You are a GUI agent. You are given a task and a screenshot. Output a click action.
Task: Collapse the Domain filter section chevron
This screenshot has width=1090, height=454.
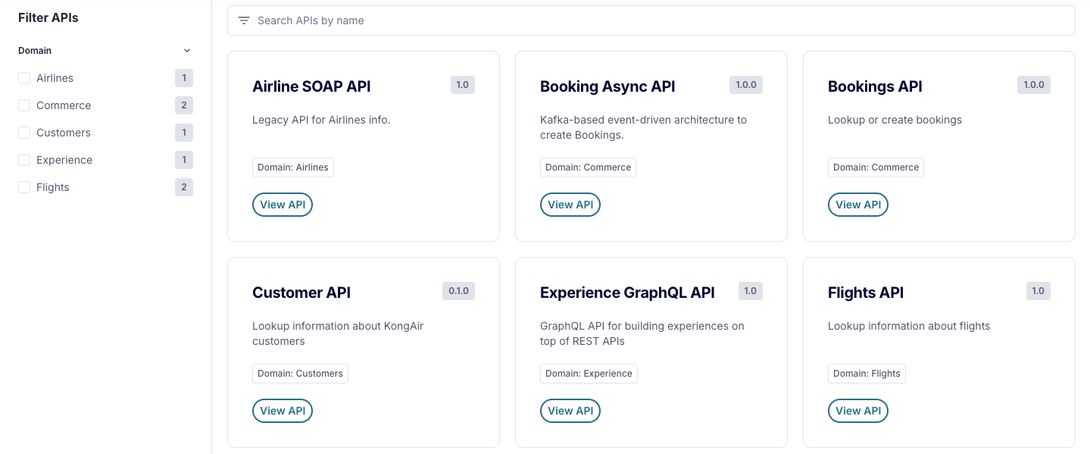click(x=187, y=50)
